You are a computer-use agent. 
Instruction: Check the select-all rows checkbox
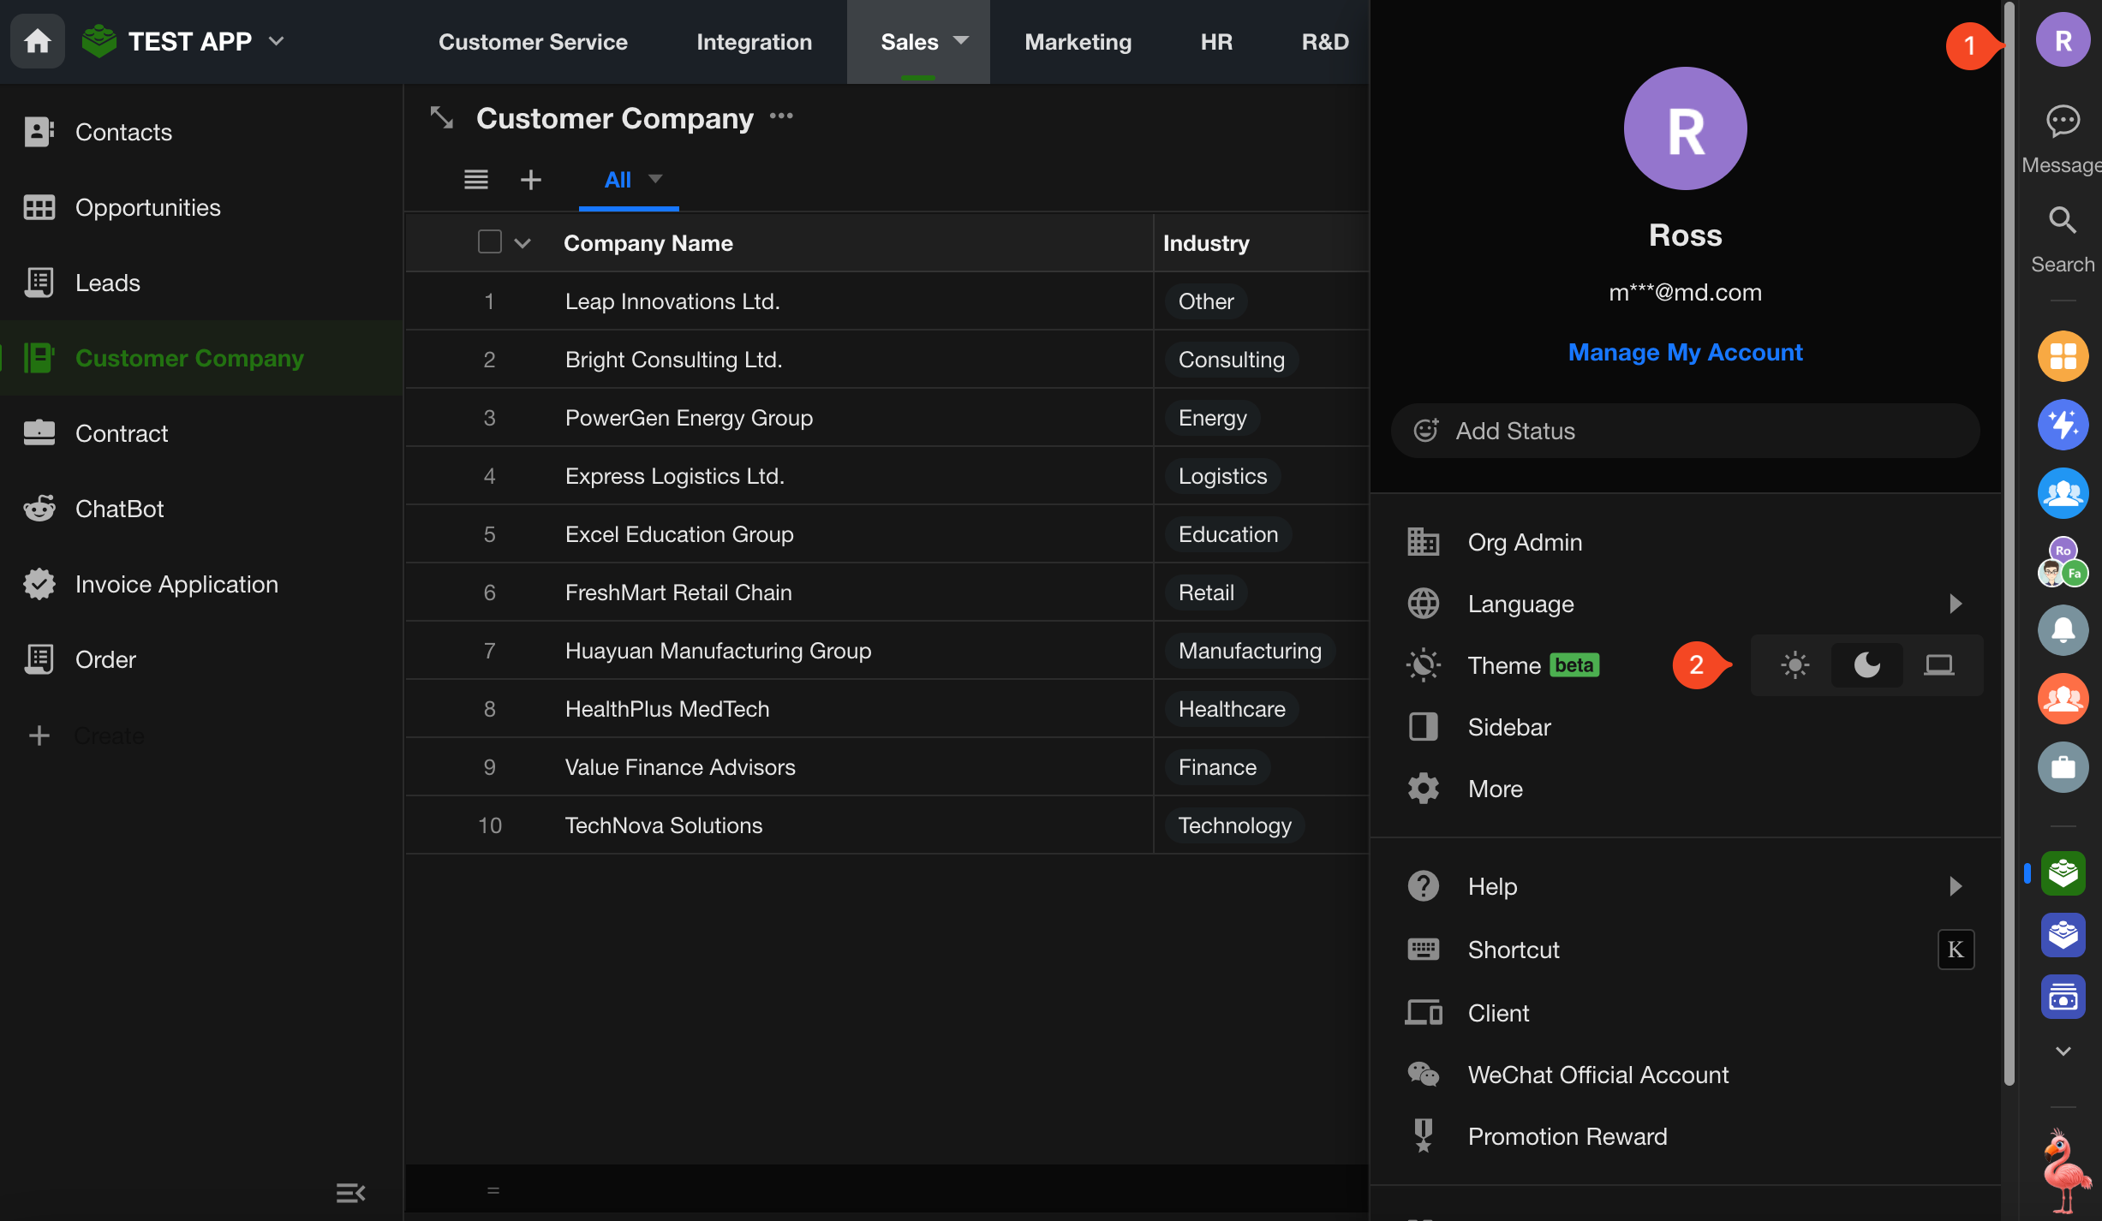click(x=489, y=242)
